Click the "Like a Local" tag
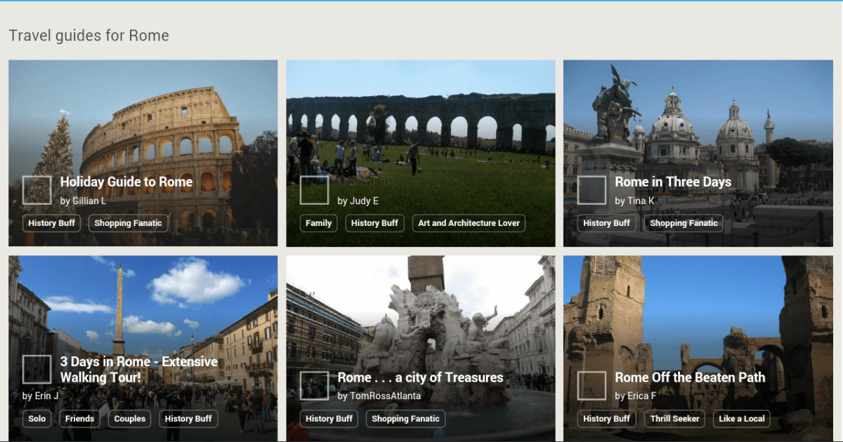The height and width of the screenshot is (442, 843). 741,418
